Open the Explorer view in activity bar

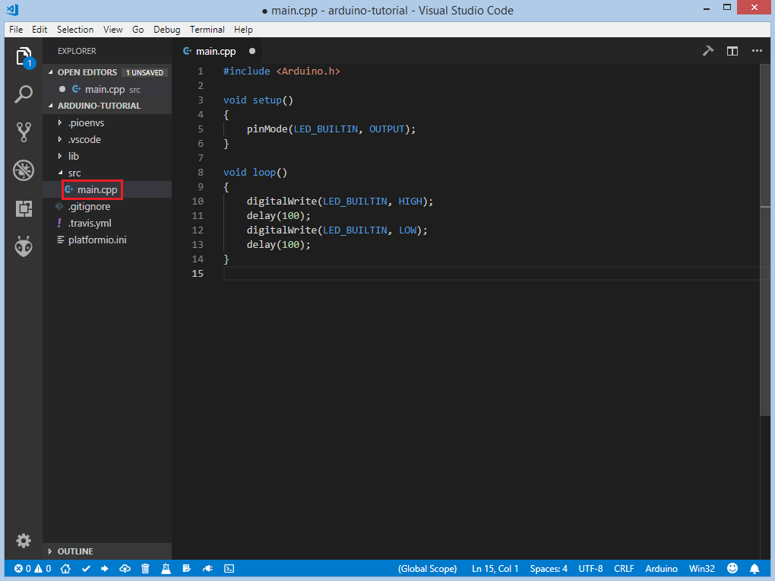24,57
